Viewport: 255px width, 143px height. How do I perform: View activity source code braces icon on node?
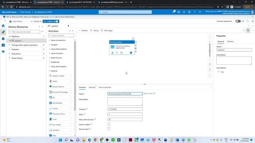(117, 53)
